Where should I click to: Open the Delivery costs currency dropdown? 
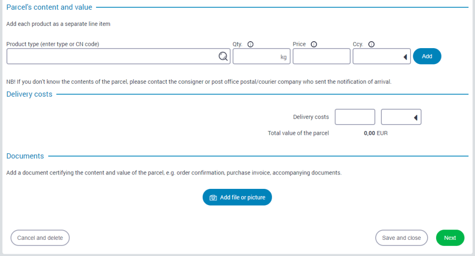(401, 117)
